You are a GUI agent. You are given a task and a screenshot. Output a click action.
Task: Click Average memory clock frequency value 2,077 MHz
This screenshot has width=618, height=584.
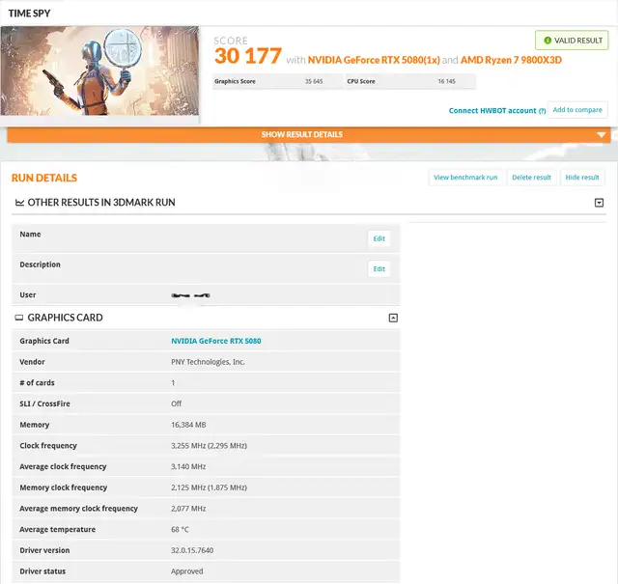click(188, 509)
